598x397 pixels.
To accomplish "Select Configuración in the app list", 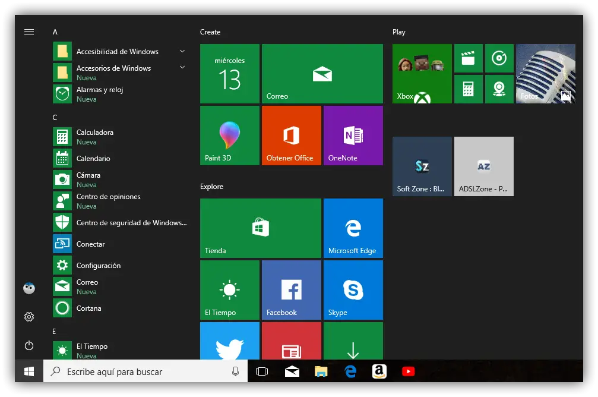I will point(99,266).
